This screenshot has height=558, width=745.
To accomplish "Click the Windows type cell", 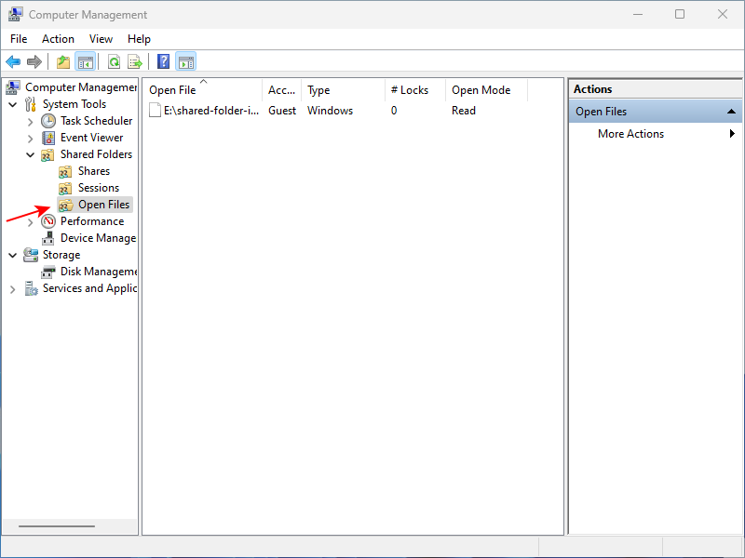I will (x=331, y=111).
